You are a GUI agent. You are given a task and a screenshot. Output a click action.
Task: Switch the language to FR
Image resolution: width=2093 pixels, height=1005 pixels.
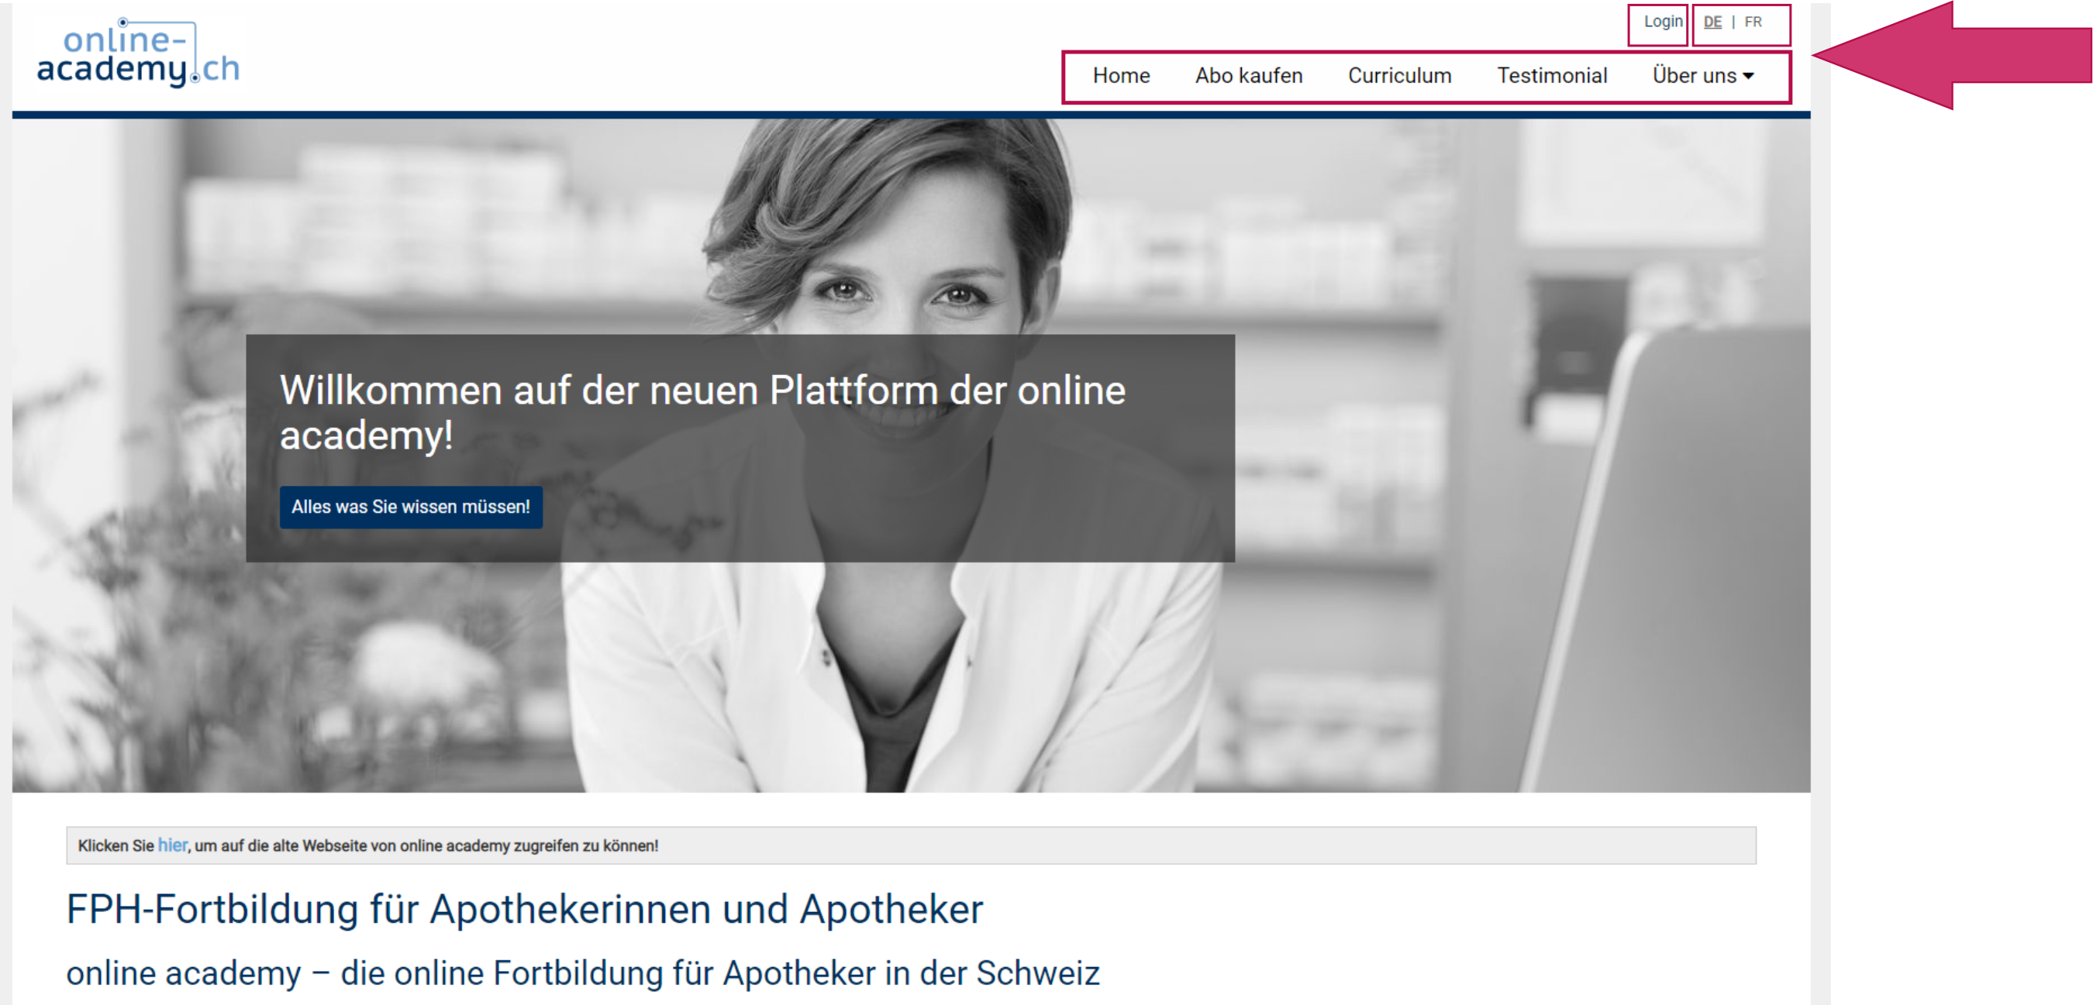[1753, 22]
